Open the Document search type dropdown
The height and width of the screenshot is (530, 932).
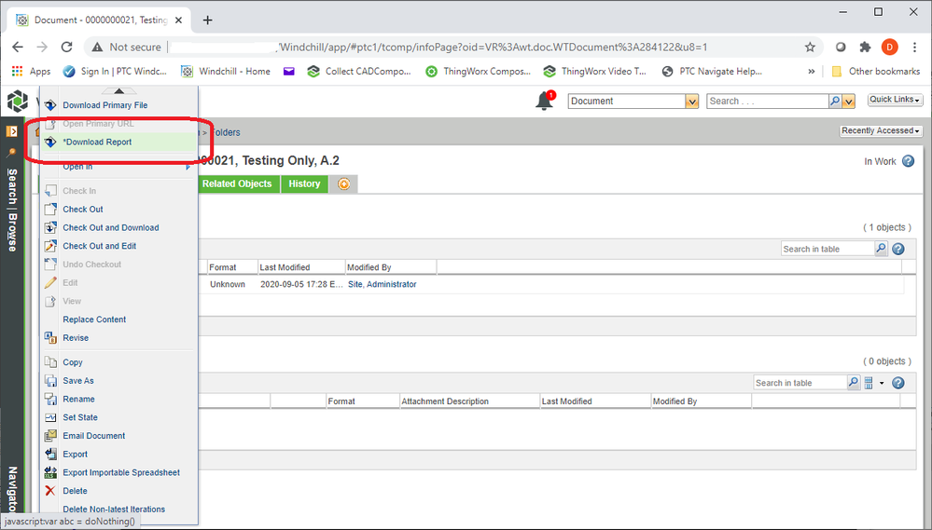[x=691, y=102]
